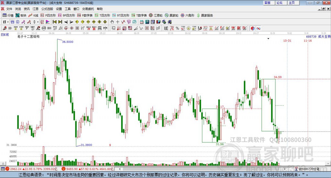
Task: Select the hand pan tool
Action: [112, 22]
